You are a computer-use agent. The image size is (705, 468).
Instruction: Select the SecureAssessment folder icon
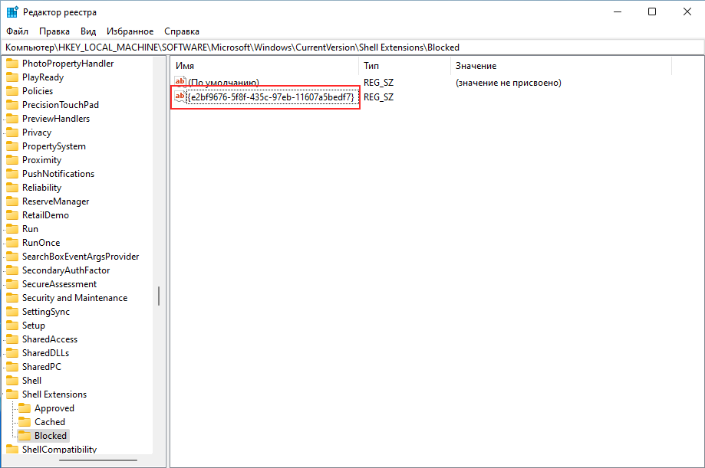coord(12,284)
